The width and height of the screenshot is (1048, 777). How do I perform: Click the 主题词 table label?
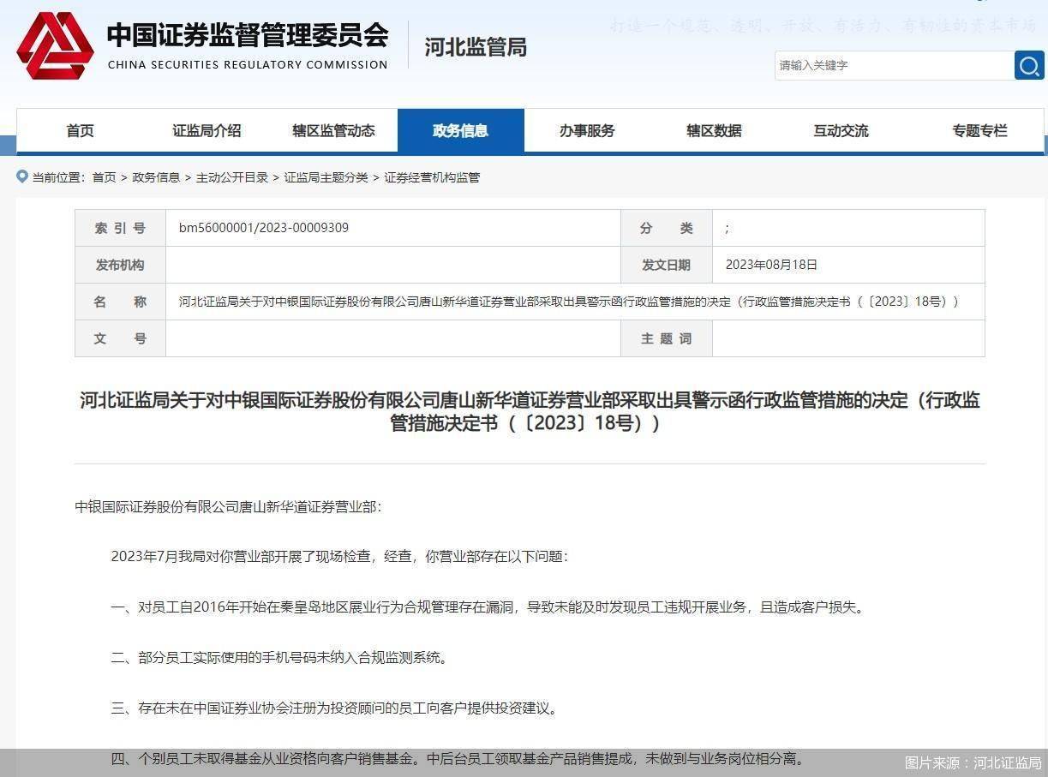tap(666, 338)
